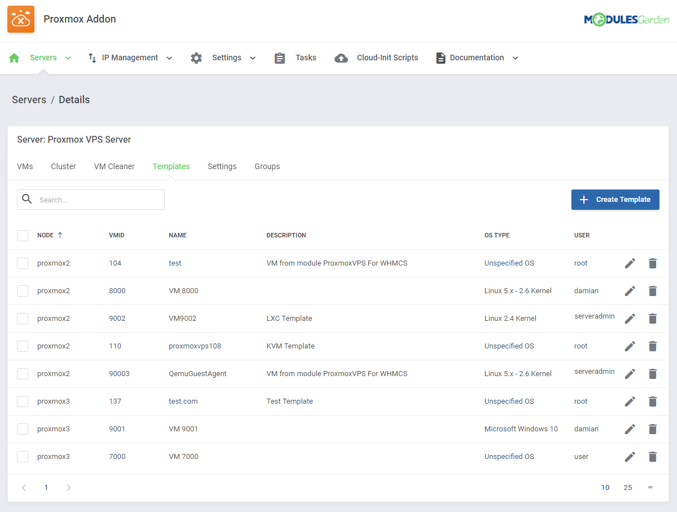Viewport: 677px width, 512px height.
Task: Toggle the select-all checkbox in table header
Action: coord(23,236)
